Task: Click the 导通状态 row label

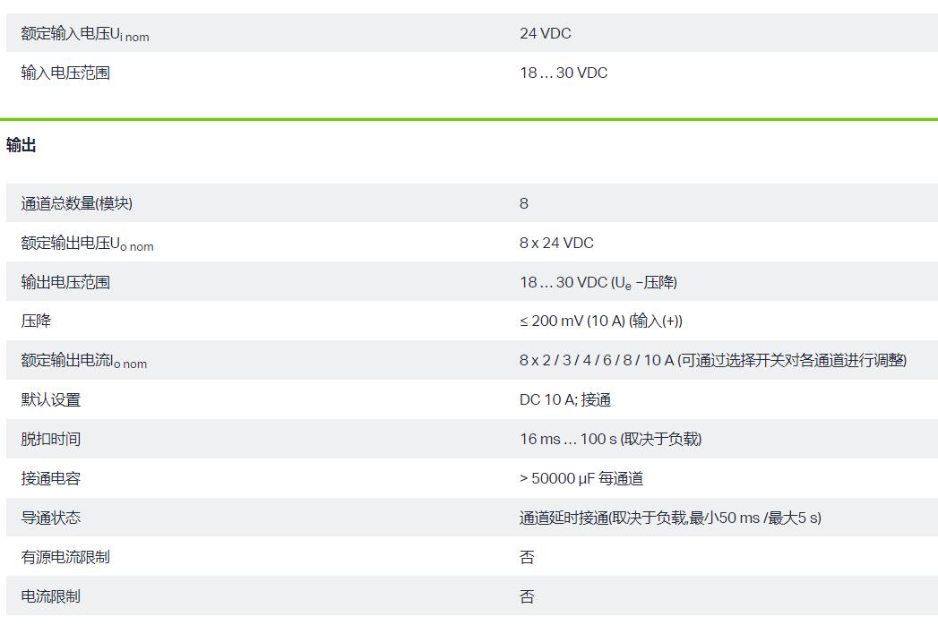Action: pos(50,518)
